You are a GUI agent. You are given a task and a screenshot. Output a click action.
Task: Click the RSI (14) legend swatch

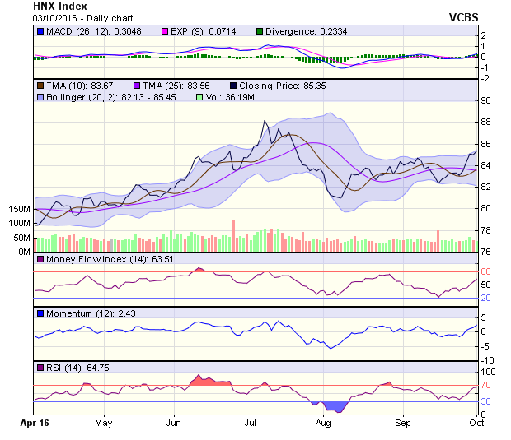[40, 368]
